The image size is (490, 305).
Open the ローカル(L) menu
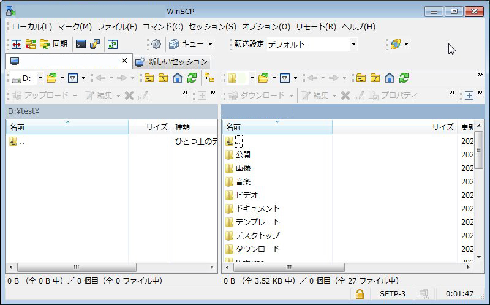click(x=32, y=27)
